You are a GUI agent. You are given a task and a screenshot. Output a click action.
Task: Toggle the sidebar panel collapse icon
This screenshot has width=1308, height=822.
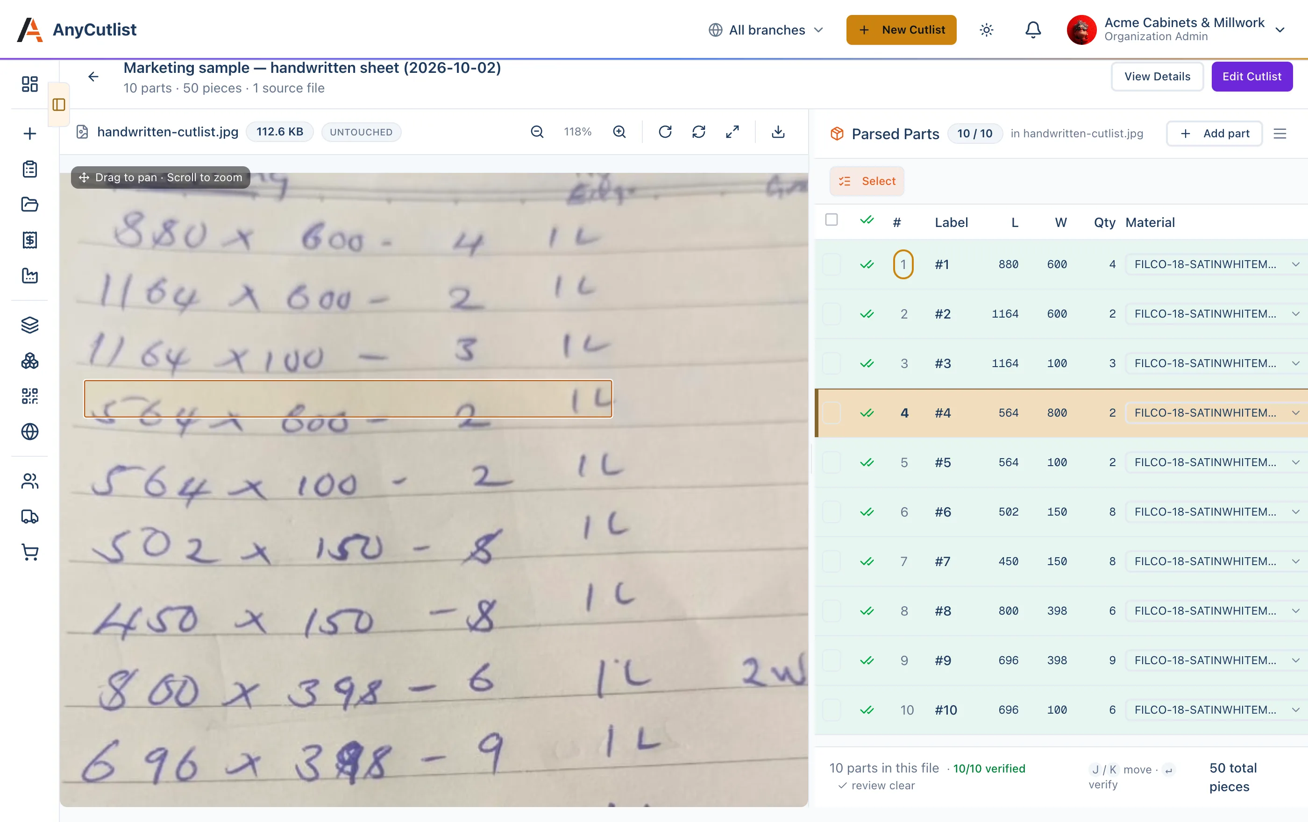coord(59,105)
